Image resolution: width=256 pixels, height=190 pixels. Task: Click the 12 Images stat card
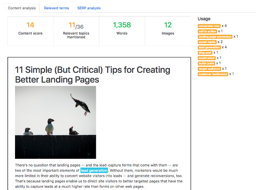coord(168,31)
